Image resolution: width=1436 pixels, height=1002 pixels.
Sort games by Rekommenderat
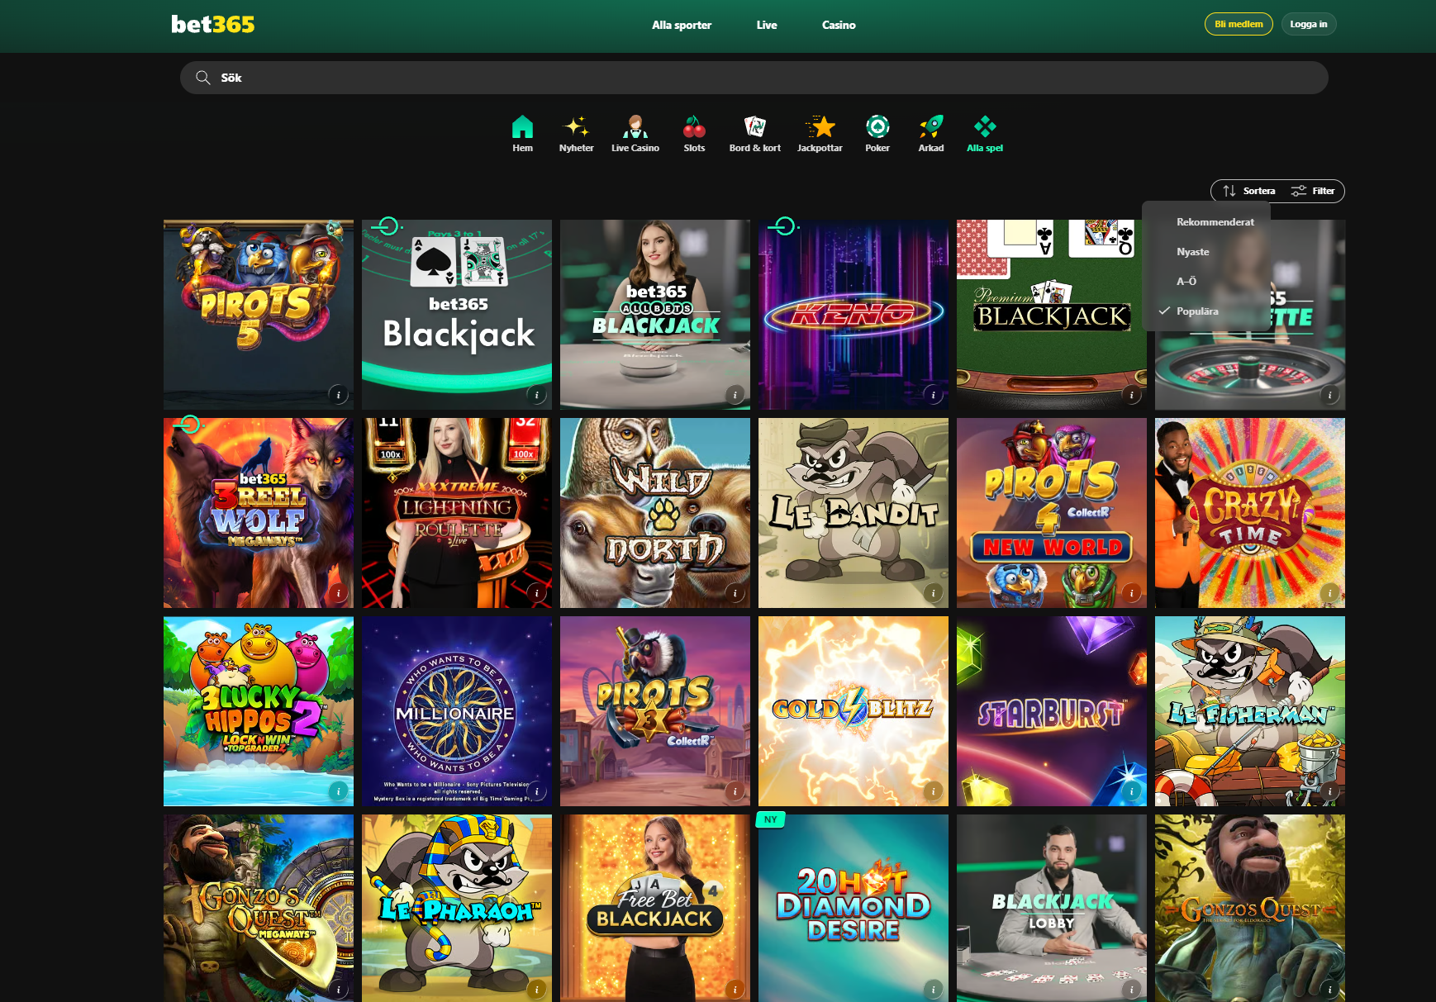click(x=1215, y=222)
